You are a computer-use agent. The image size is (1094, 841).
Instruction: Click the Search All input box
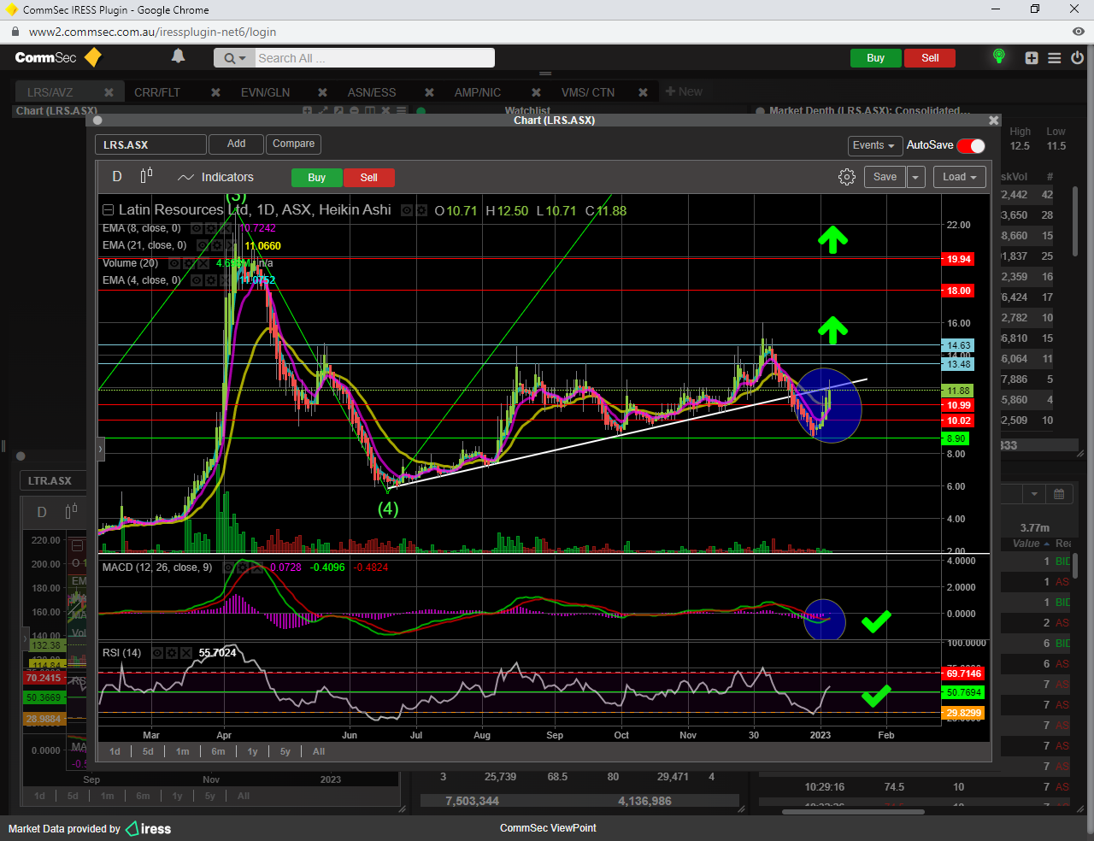click(x=373, y=58)
